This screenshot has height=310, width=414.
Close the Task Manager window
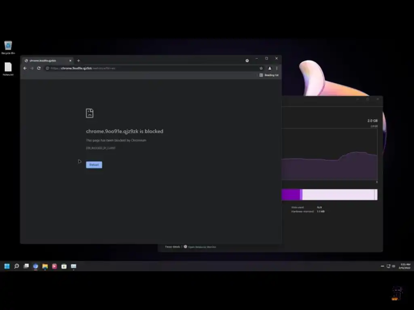tap(378, 99)
